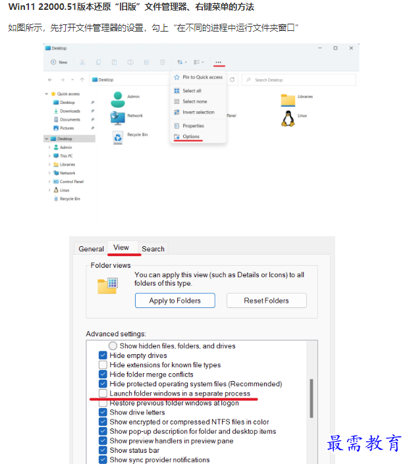
Task: Uncheck Show drive letters
Action: pos(103,412)
